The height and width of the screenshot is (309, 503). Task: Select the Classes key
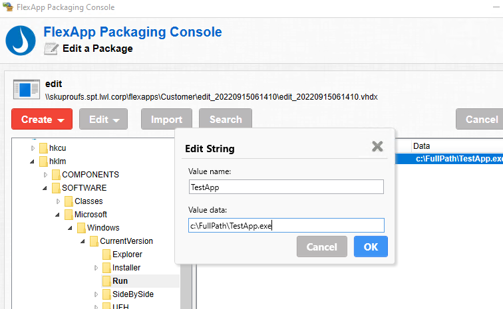(x=88, y=201)
